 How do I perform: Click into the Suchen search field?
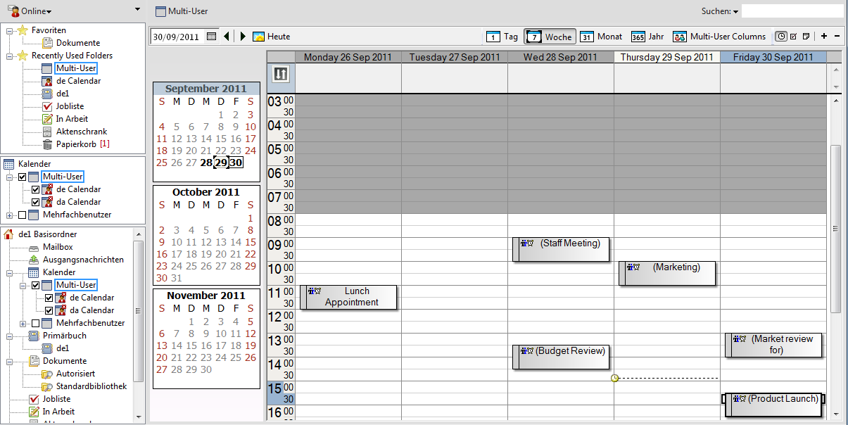click(792, 11)
